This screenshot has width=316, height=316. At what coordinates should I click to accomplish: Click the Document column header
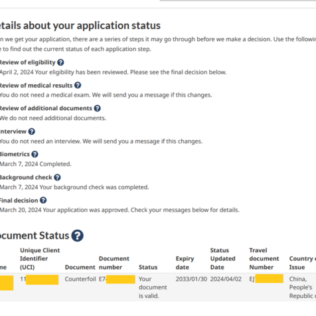point(80,267)
